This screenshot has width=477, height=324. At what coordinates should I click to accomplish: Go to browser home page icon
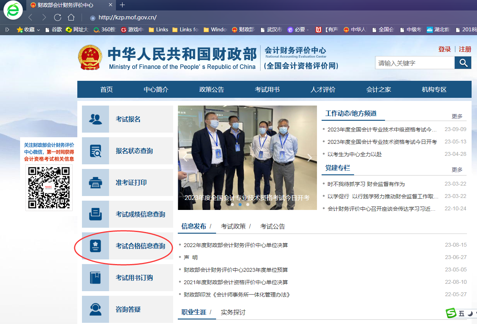coord(71,17)
